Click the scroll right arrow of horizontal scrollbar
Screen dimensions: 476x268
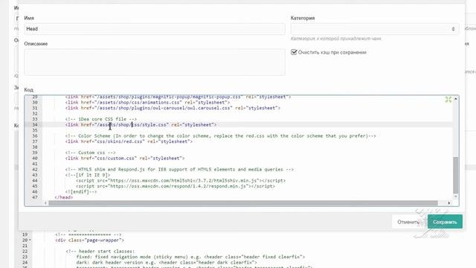click(449, 203)
